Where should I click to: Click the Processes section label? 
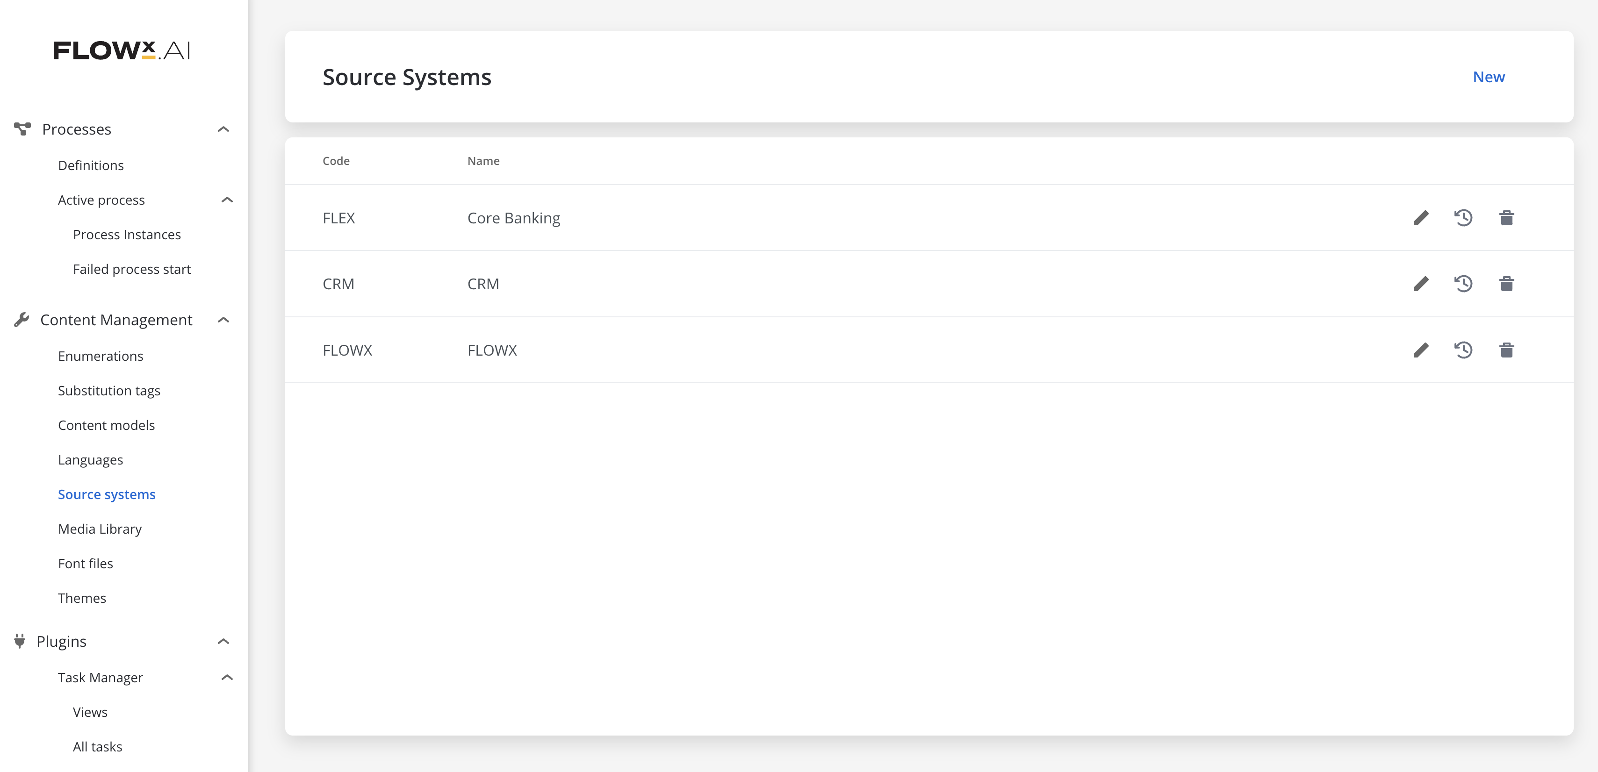76,129
